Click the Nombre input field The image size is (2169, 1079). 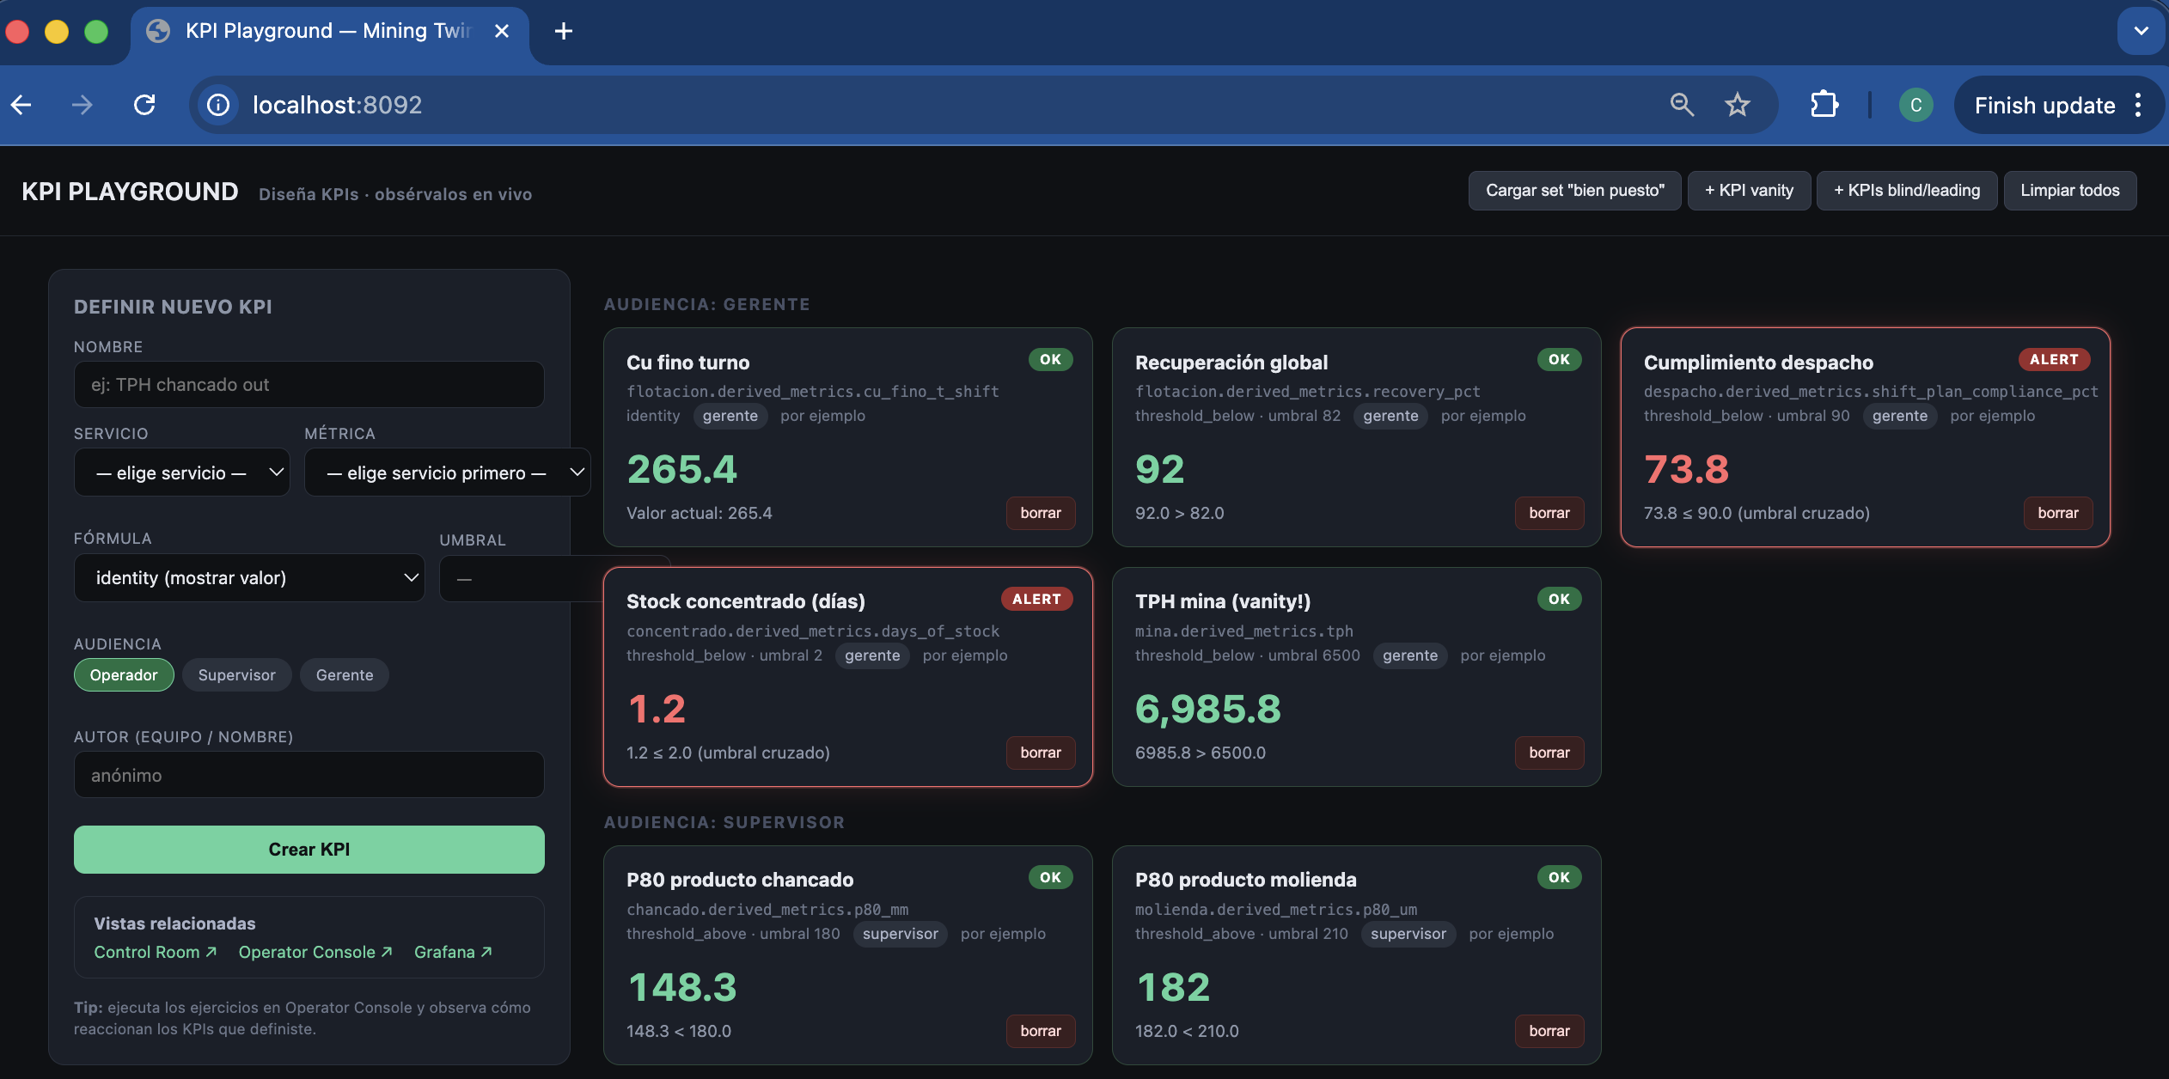click(x=309, y=385)
